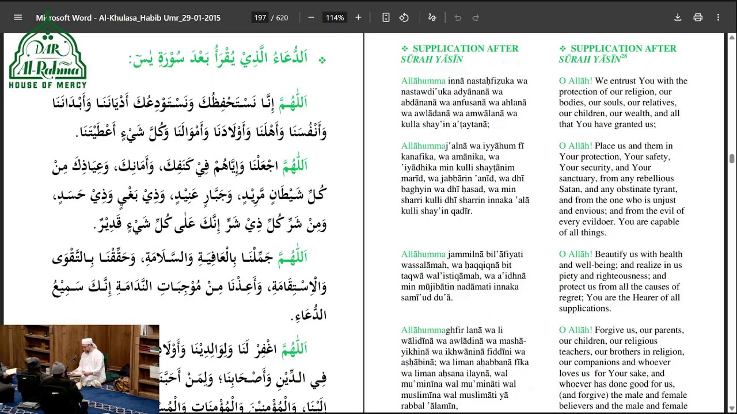Click 'O Allāh! Forgive us, our parents' paragraph

(x=623, y=368)
